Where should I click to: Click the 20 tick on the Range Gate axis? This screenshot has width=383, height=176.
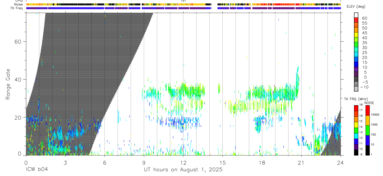tap(18, 117)
